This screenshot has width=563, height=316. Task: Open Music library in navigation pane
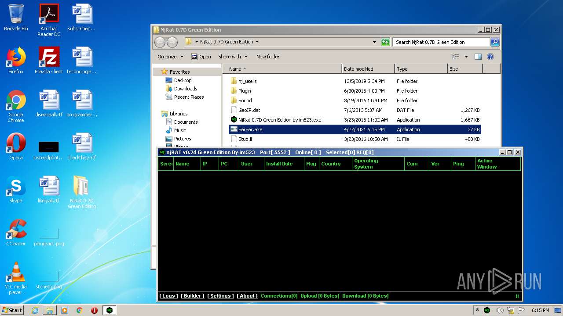tap(176, 130)
